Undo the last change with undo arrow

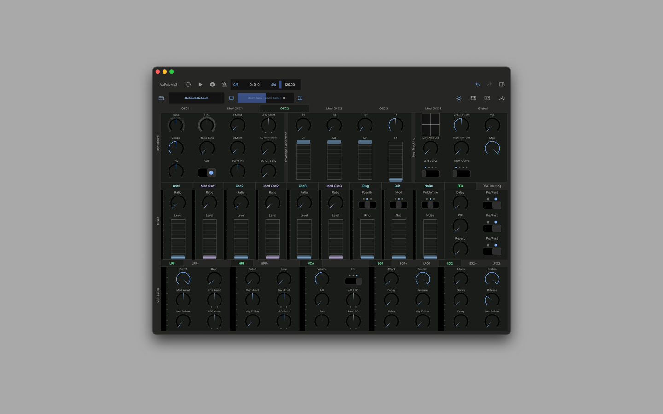tap(477, 85)
